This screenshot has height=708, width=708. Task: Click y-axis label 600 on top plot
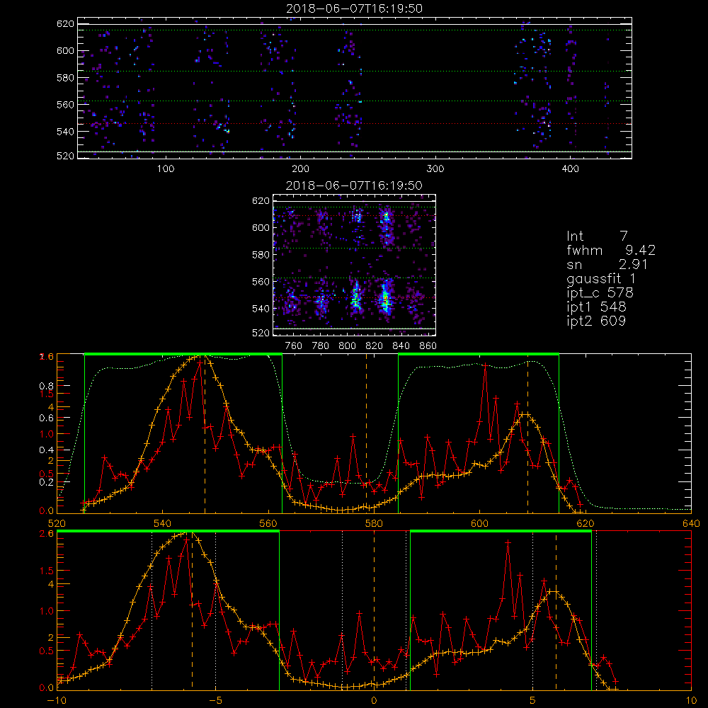(65, 50)
